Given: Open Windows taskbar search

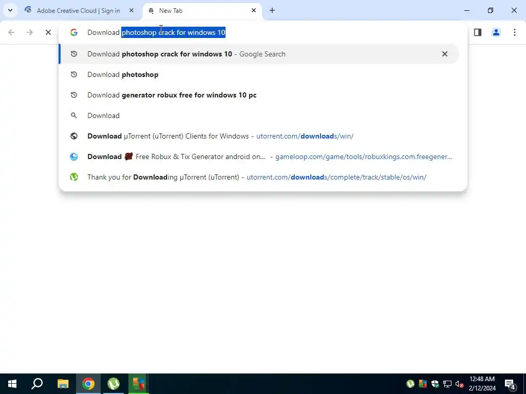Looking at the screenshot, I should [37, 384].
